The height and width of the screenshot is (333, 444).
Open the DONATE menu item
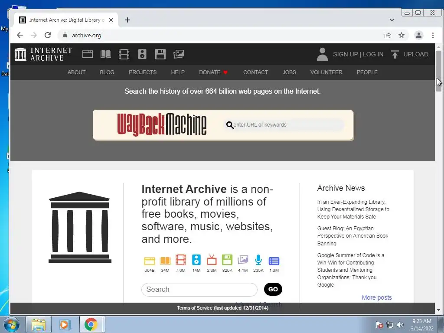tap(213, 72)
